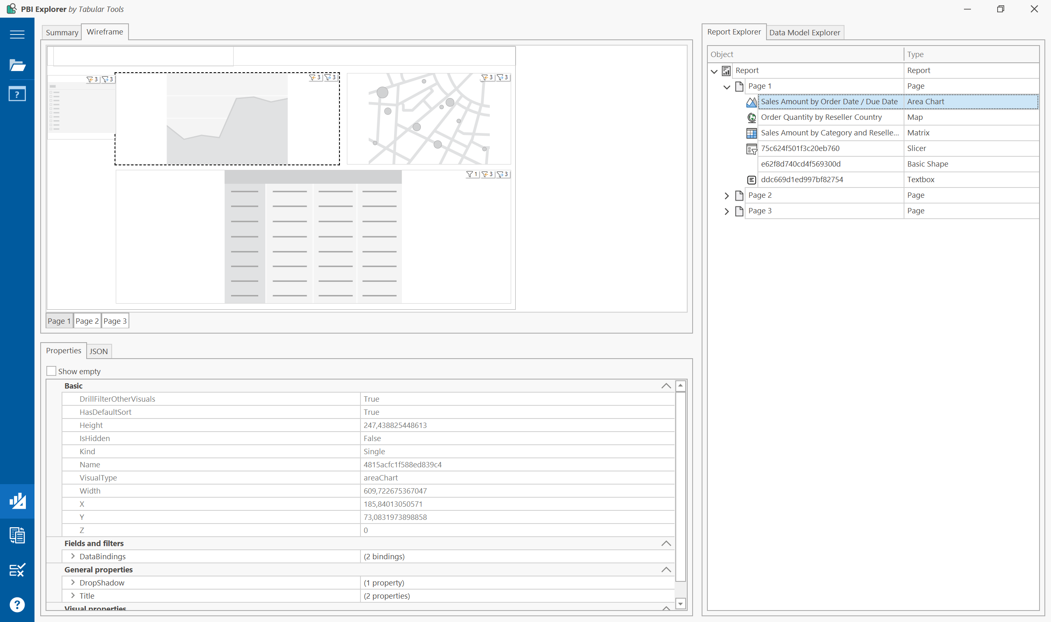Click the question-mark window icon in sidebar
Image resolution: width=1051 pixels, height=622 pixels.
tap(17, 94)
